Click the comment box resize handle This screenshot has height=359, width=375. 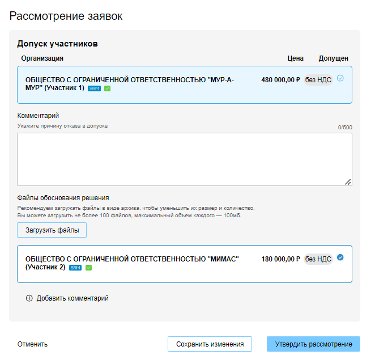point(348,182)
